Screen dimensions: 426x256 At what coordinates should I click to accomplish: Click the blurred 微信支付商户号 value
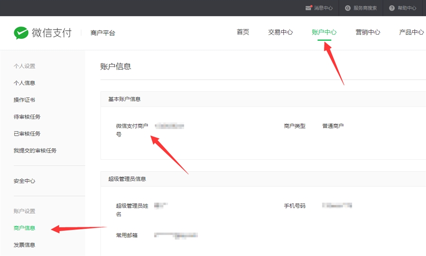click(169, 126)
